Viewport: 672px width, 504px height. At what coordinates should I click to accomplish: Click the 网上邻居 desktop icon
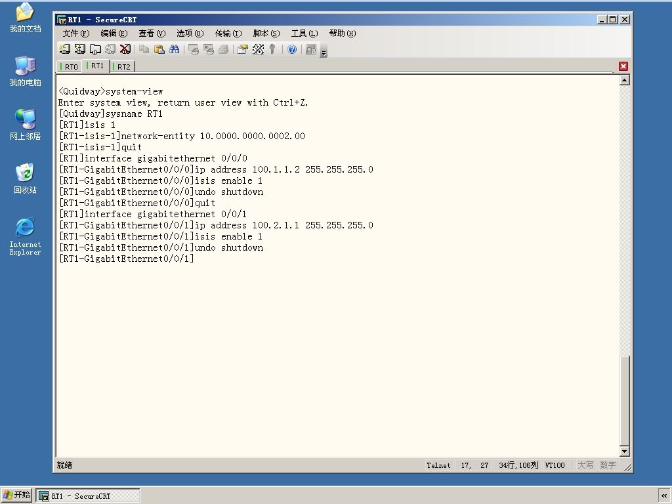(26, 125)
